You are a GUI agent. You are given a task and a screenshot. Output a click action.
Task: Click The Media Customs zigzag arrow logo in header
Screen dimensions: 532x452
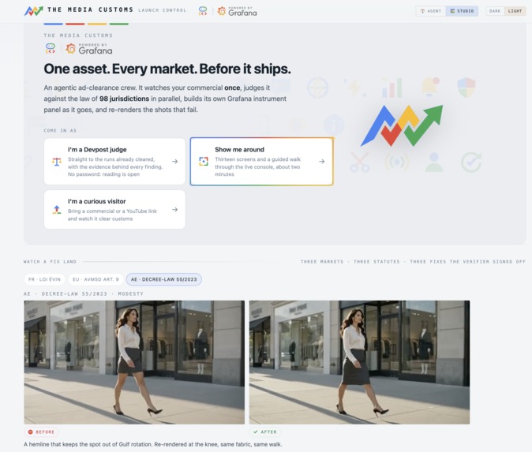[x=34, y=10]
